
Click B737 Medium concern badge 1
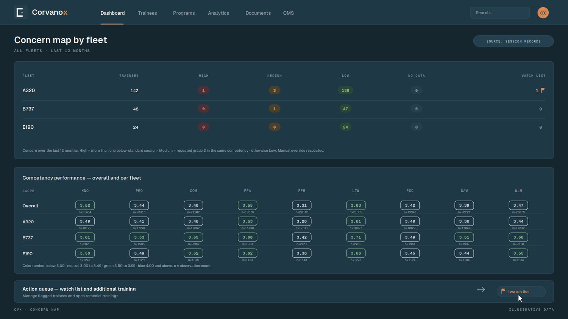coord(275,109)
